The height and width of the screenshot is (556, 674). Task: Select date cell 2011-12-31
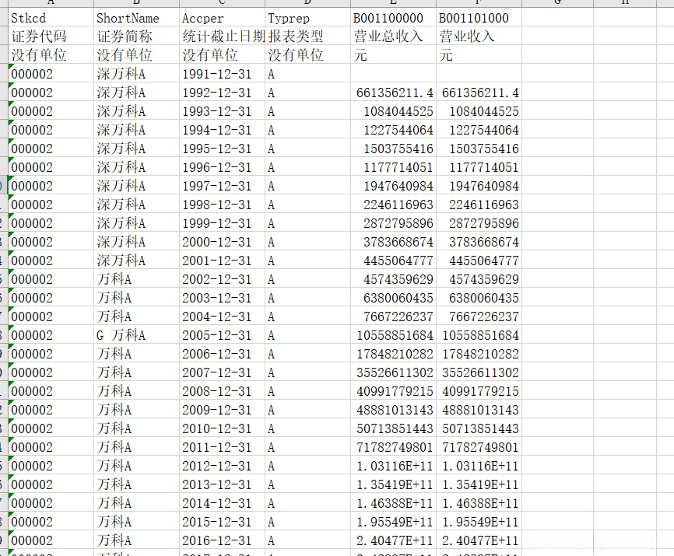point(223,447)
